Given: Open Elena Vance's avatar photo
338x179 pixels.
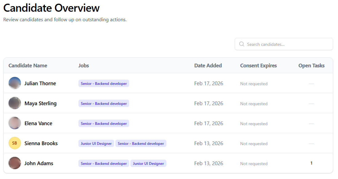Looking at the screenshot, I should [15, 123].
